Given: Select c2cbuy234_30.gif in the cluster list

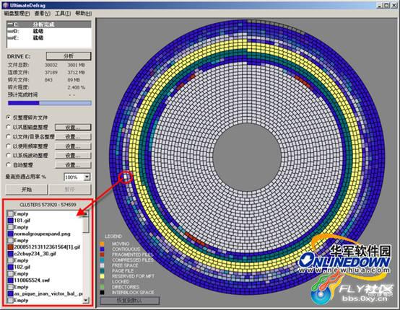Looking at the screenshot, I should point(35,254).
